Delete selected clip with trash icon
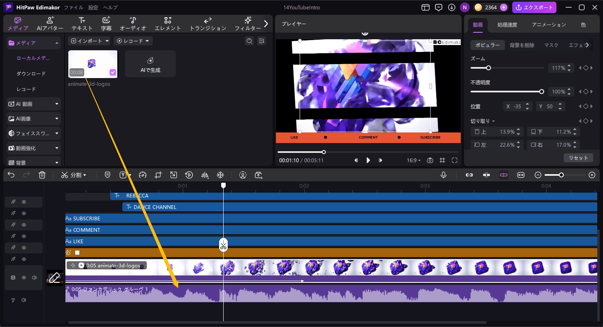Screen dimensions: 603x327 (x=42, y=175)
